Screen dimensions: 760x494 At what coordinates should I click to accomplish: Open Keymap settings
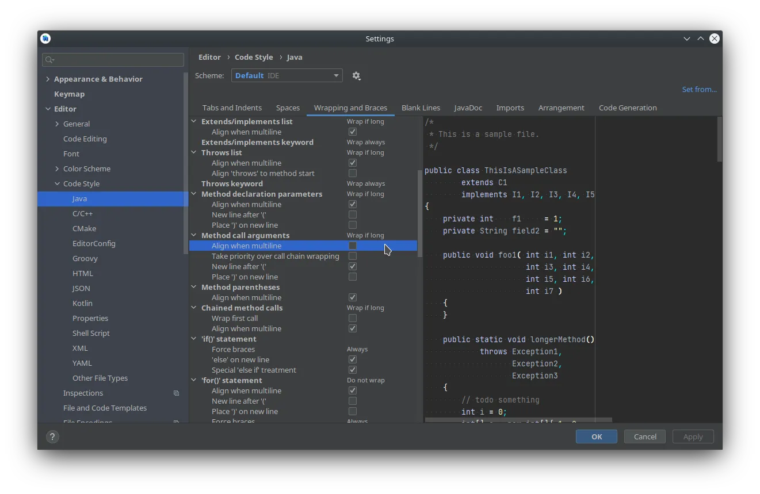[x=69, y=94]
